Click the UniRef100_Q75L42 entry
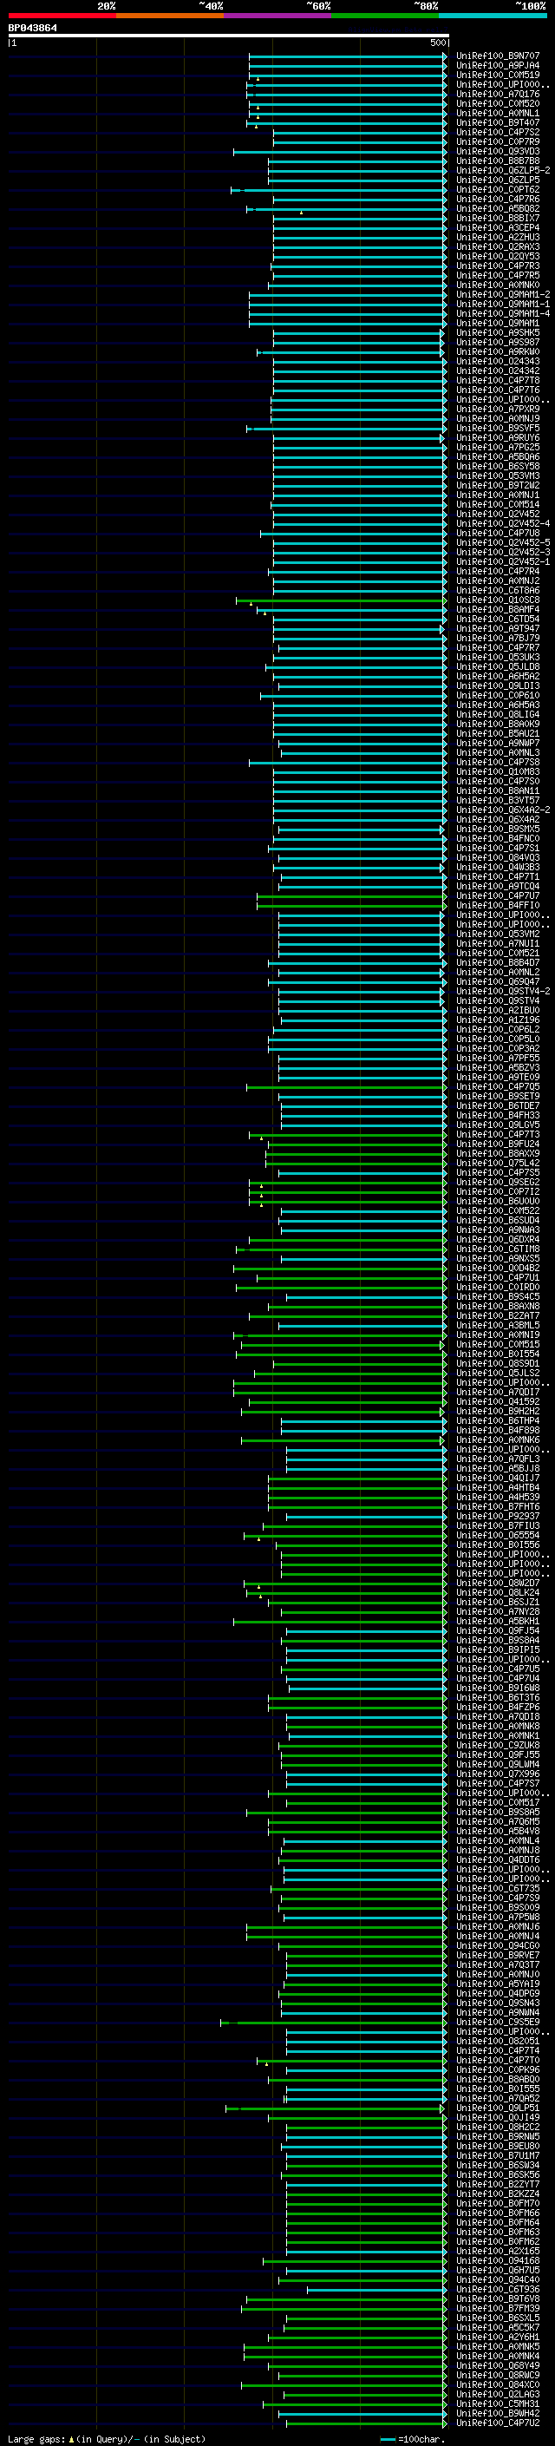This screenshot has height=2446, width=555. click(497, 1162)
